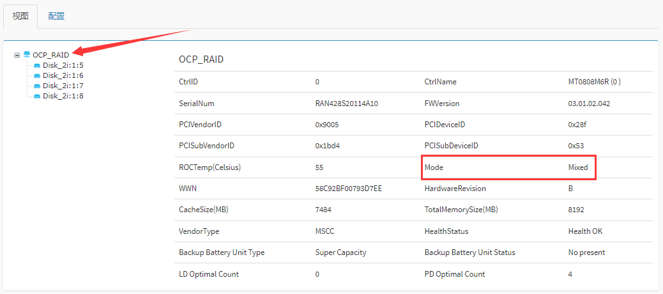Open the 配置 tab
This screenshot has height=294, width=663.
pos(56,16)
